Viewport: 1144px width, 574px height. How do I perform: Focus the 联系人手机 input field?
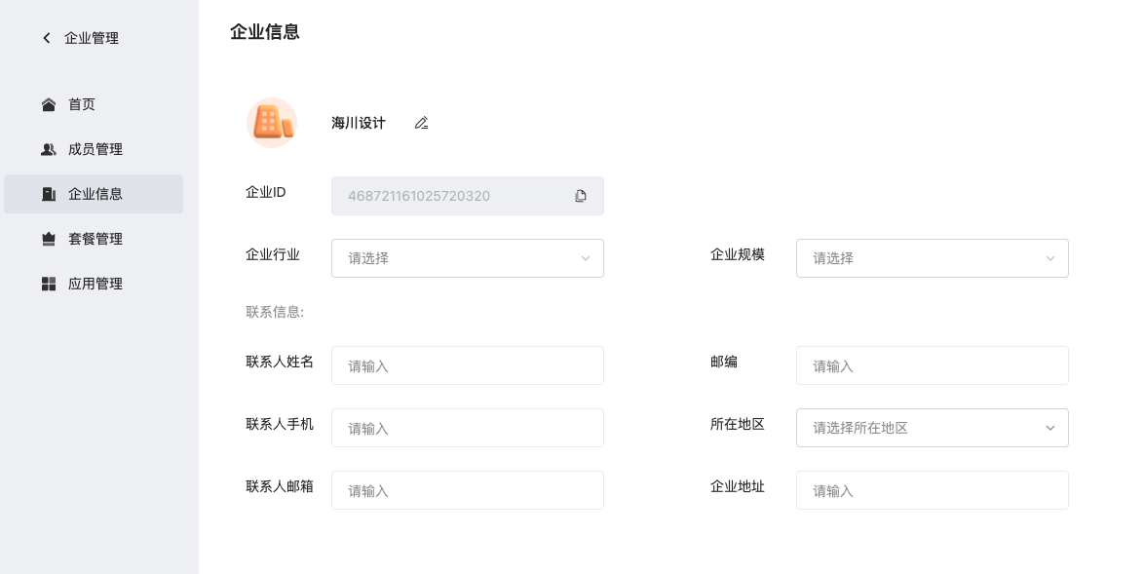tap(468, 428)
